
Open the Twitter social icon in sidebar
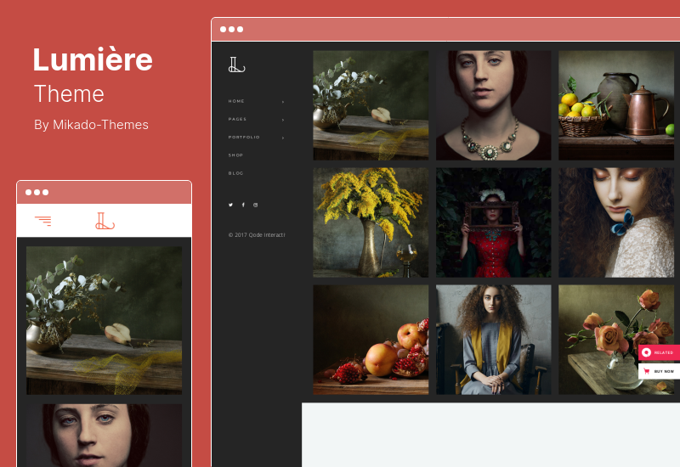[230, 205]
